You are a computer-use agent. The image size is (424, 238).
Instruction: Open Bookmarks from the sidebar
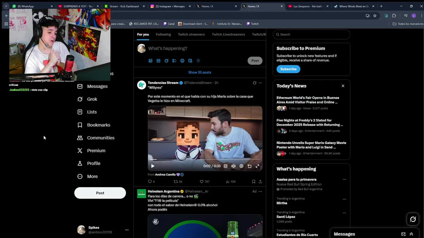click(x=94, y=125)
